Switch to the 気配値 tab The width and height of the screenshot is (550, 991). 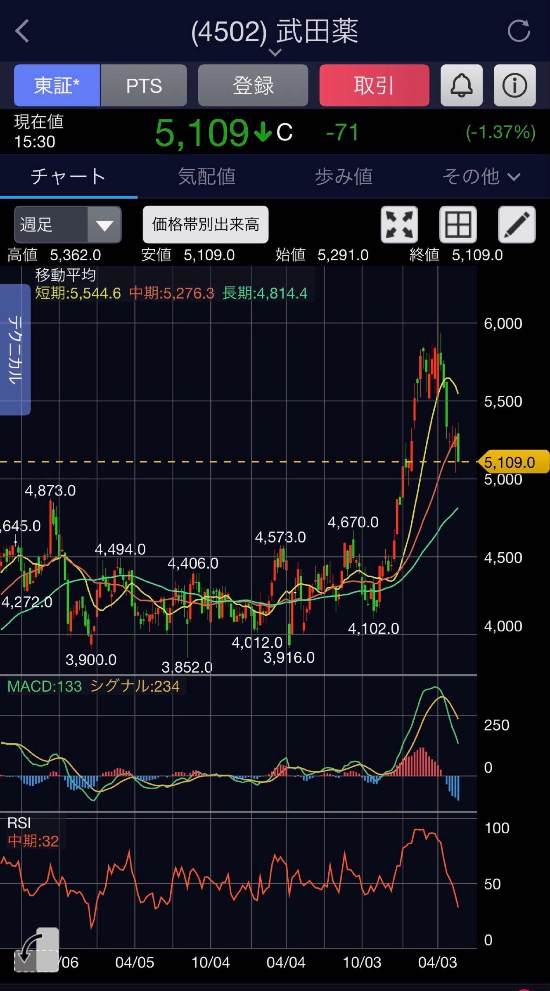coord(206,176)
